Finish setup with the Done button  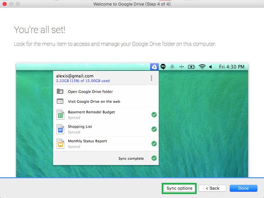click(244, 188)
